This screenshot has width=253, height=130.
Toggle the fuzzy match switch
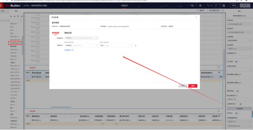[x=236, y=91]
